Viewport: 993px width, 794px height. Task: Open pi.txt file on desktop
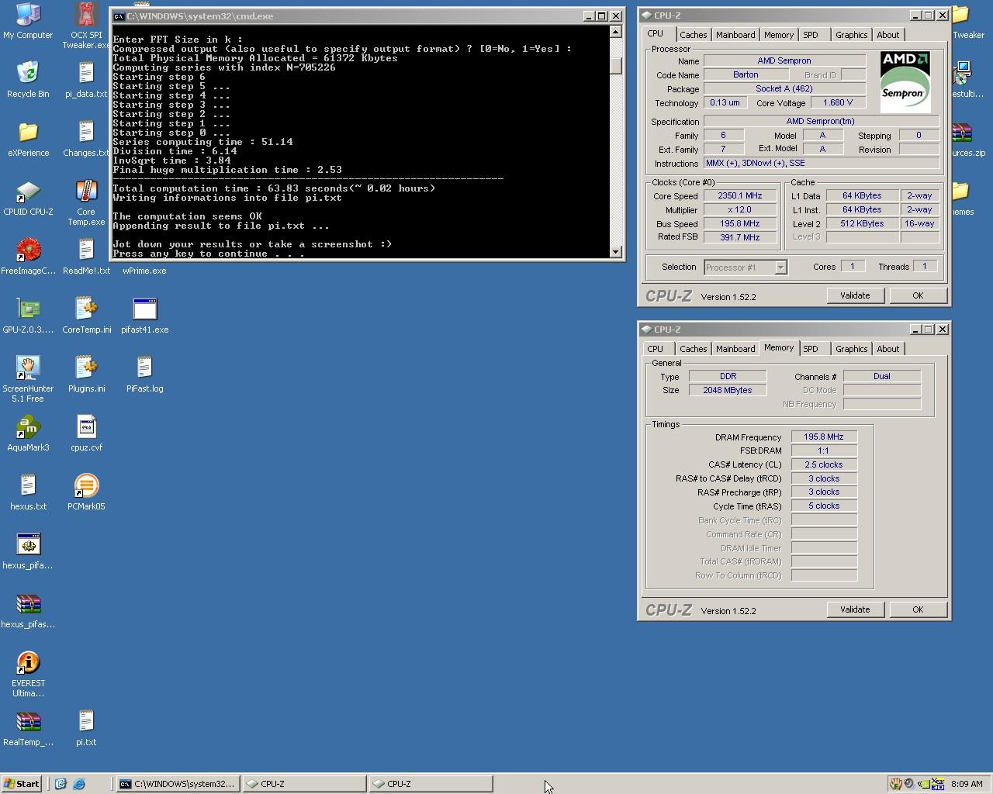point(86,727)
